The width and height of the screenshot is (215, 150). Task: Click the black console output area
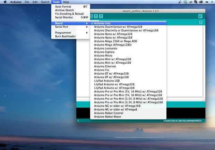pyautogui.click(x=186, y=113)
